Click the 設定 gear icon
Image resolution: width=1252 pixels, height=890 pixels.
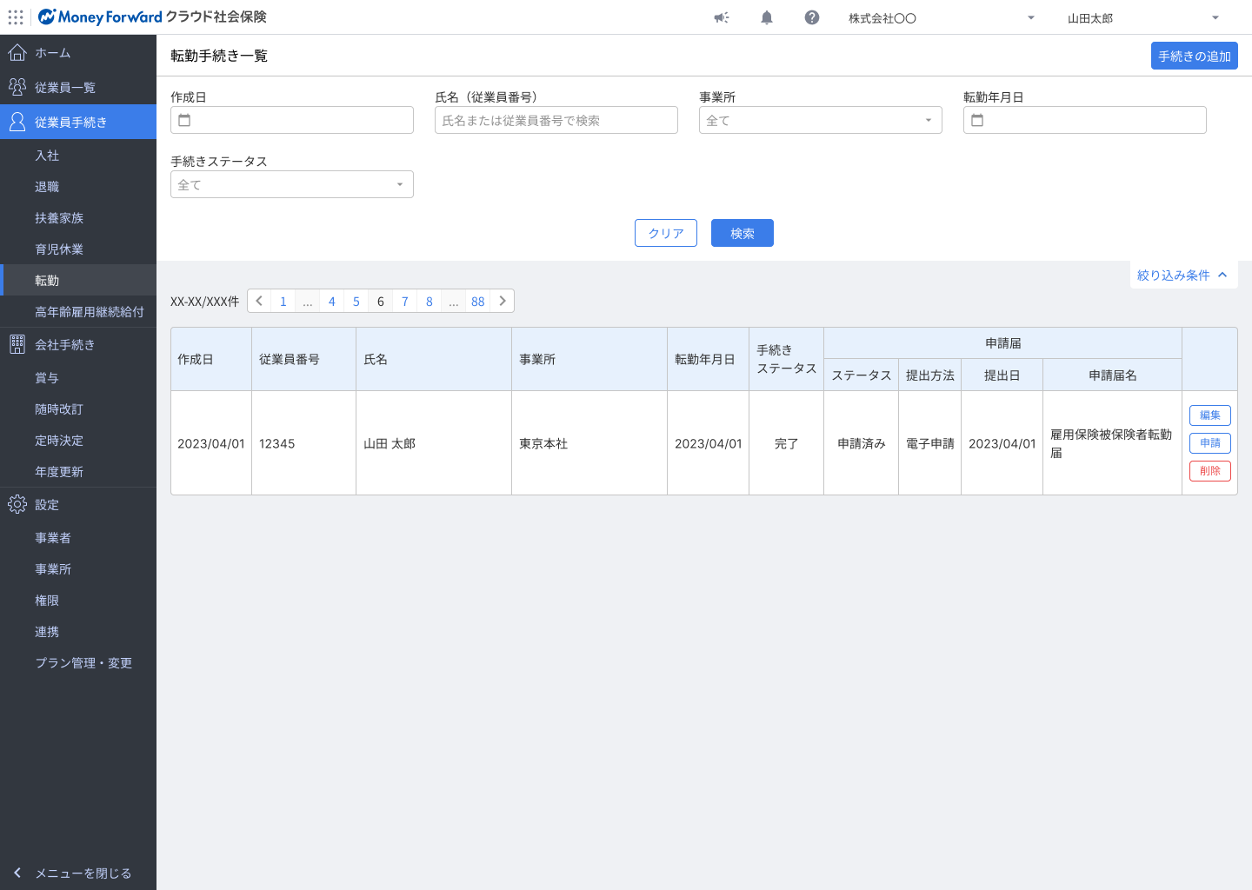click(17, 504)
